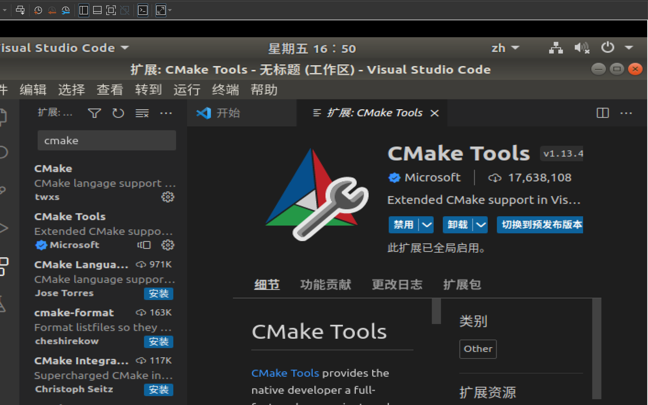Open the 运行 menu
The height and width of the screenshot is (405, 648).
(187, 89)
